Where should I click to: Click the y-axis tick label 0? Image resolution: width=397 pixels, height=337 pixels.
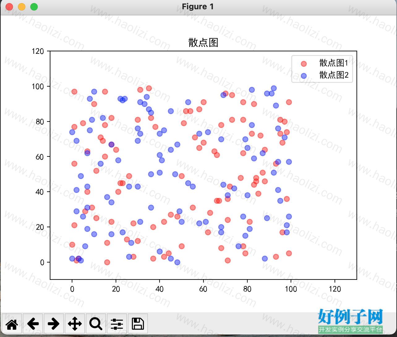[42, 262]
